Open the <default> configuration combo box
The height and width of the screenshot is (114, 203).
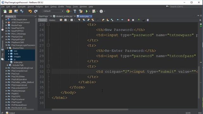point(53,11)
